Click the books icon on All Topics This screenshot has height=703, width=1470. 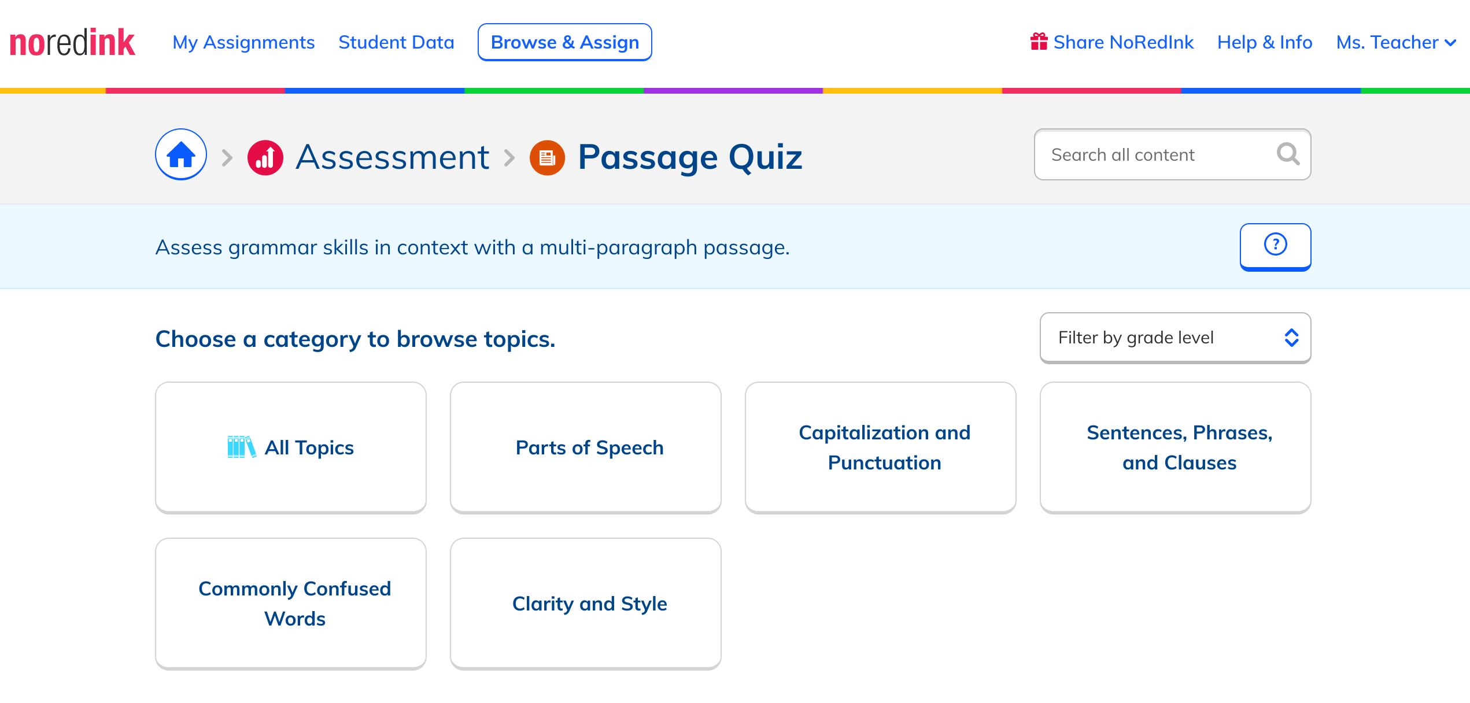242,447
